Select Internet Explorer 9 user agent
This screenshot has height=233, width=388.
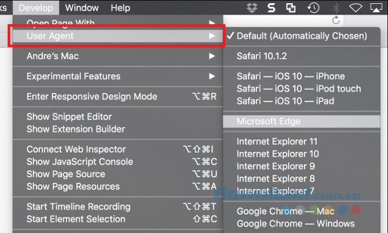click(x=302, y=167)
